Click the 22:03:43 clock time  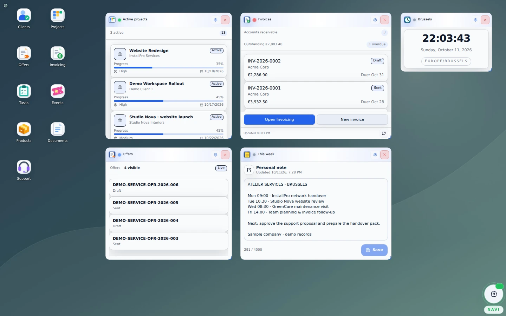pyautogui.click(x=446, y=38)
